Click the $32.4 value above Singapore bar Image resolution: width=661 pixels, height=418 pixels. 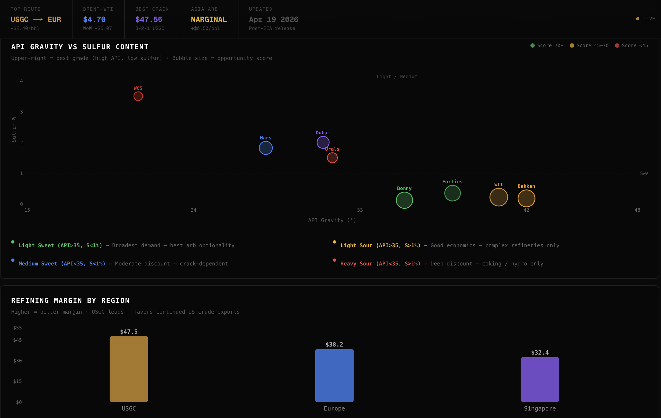(540, 352)
